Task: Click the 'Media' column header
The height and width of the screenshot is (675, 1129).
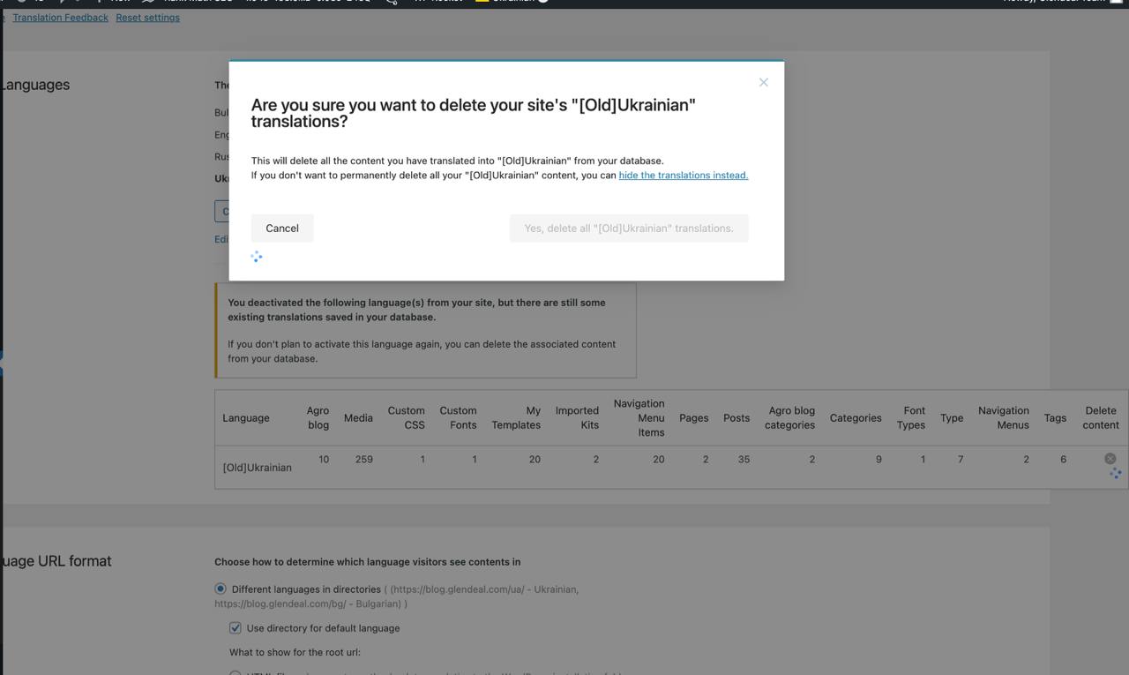Action: [358, 418]
